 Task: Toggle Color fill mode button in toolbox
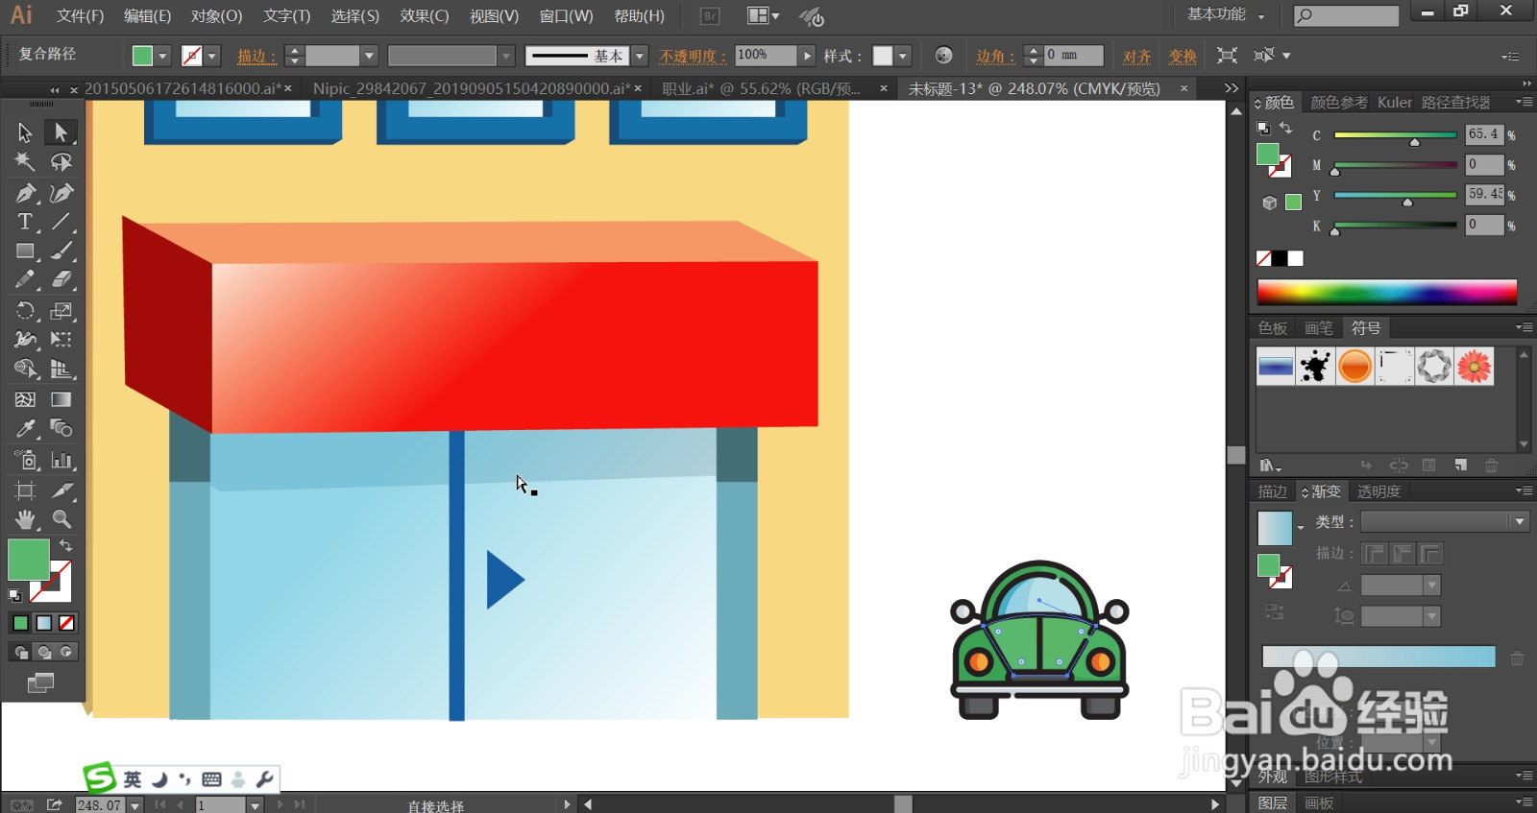pyautogui.click(x=20, y=623)
